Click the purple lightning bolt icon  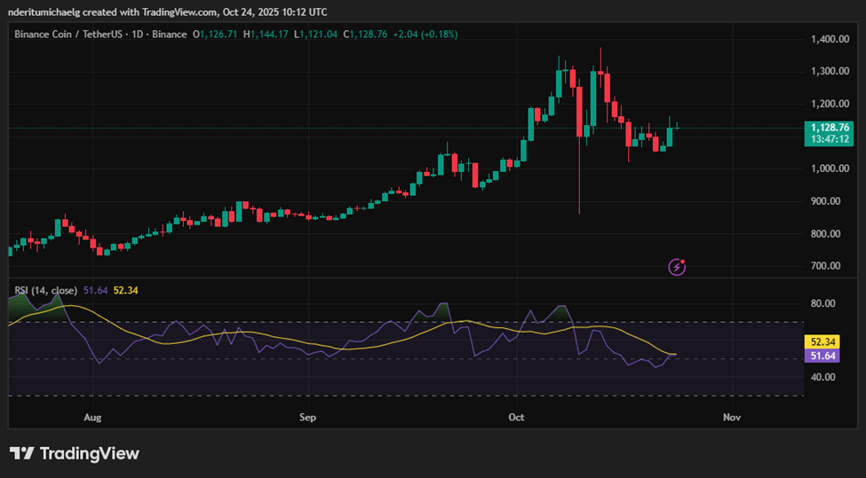678,266
